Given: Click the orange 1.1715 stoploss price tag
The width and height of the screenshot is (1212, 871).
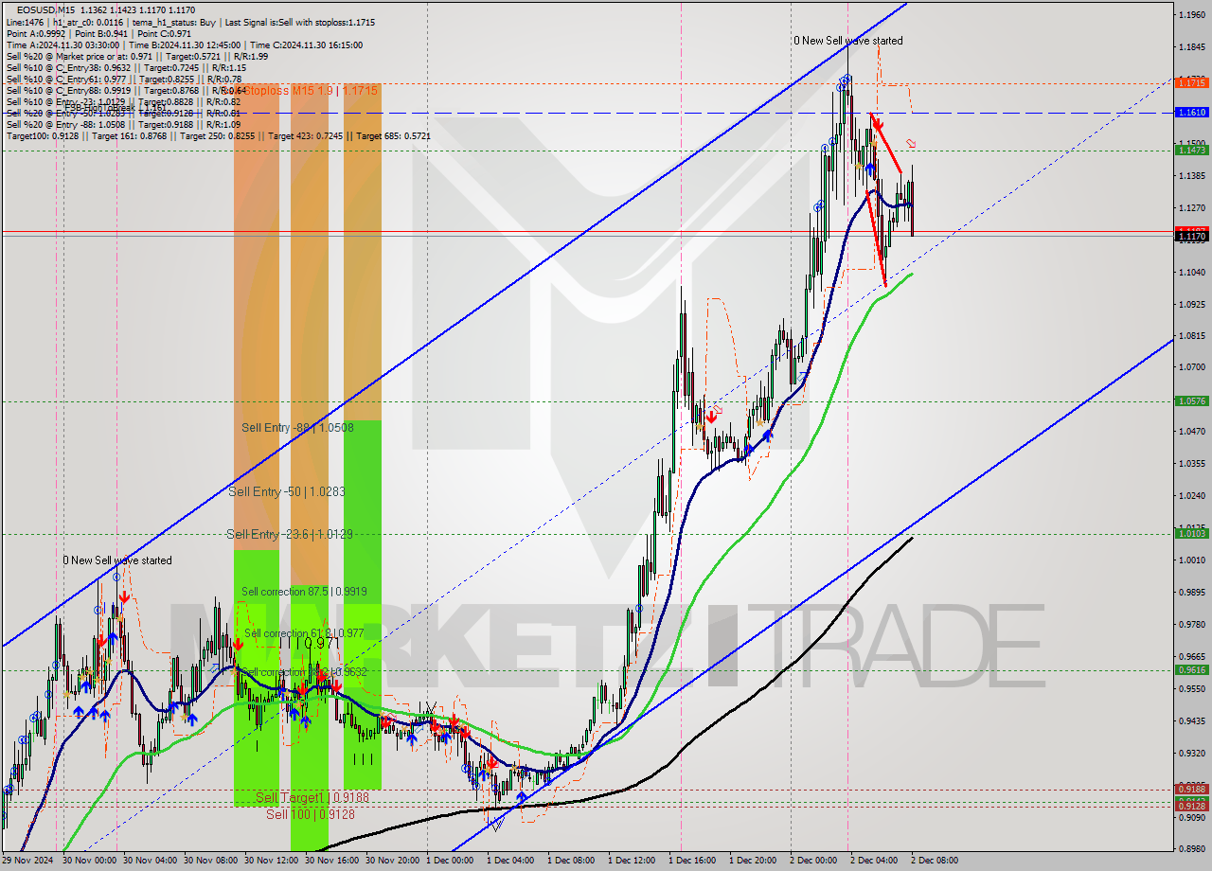Looking at the screenshot, I should [1191, 83].
